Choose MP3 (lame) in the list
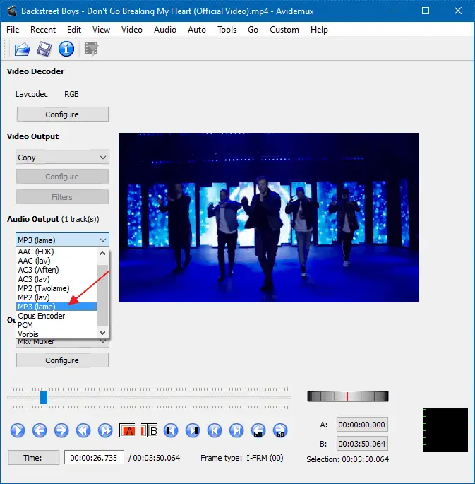Screen dimensions: 475x484 [x=56, y=307]
